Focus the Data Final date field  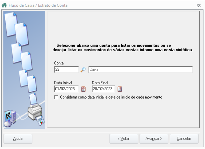(x=103, y=89)
